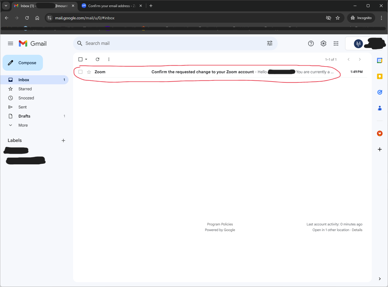The width and height of the screenshot is (388, 287).
Task: Refresh the mail list
Action: [x=97, y=59]
